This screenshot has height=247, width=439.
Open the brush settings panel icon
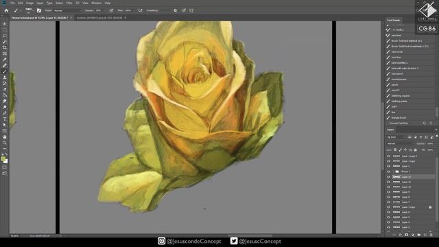click(39, 10)
